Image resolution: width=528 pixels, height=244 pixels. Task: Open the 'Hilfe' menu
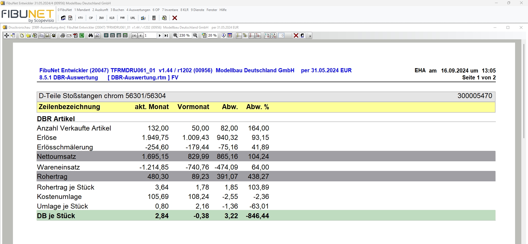pyautogui.click(x=223, y=10)
